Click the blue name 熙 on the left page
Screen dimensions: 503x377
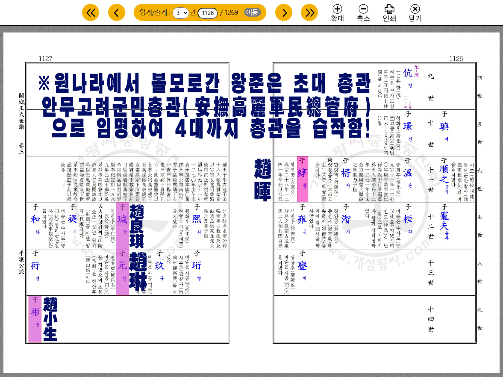tap(197, 219)
